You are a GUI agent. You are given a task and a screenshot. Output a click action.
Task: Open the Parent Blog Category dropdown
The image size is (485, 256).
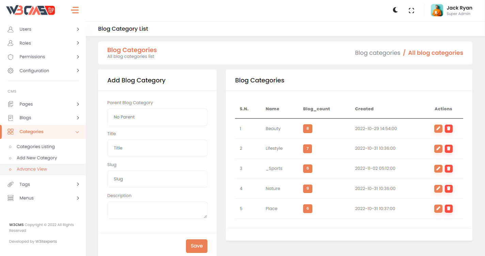tap(157, 117)
